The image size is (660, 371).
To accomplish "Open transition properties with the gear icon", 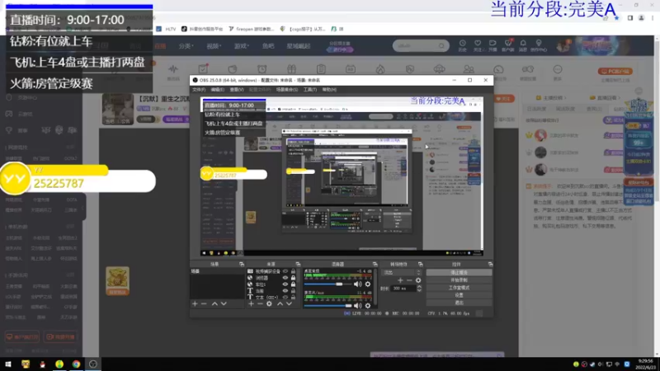I will tap(418, 280).
